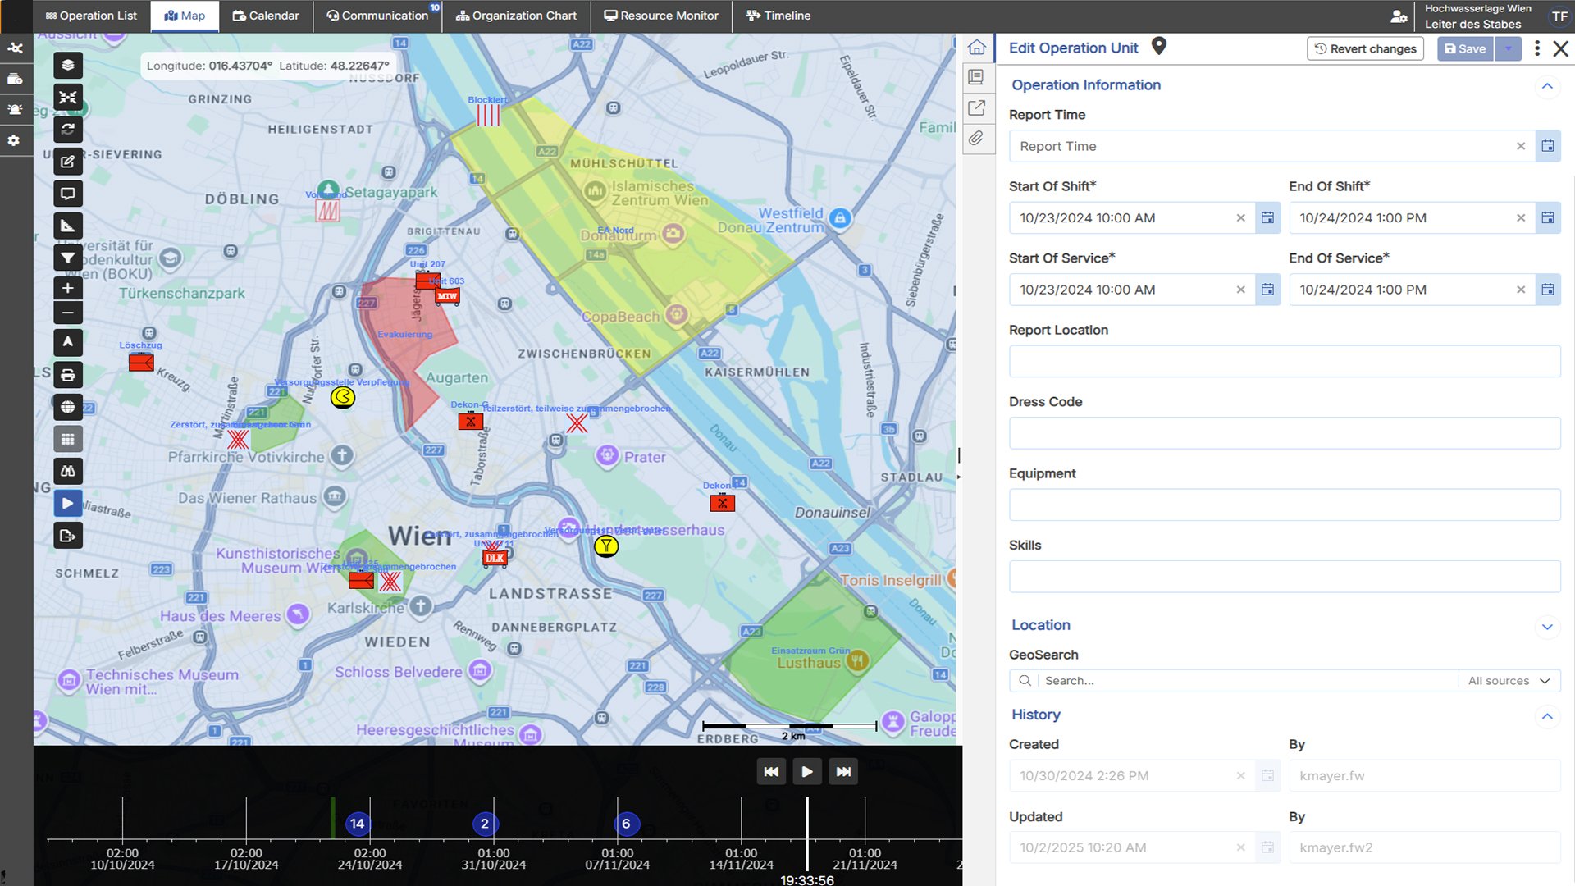Click the timeline event cluster 2

485,824
